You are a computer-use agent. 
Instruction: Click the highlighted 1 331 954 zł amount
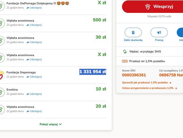[93, 72]
